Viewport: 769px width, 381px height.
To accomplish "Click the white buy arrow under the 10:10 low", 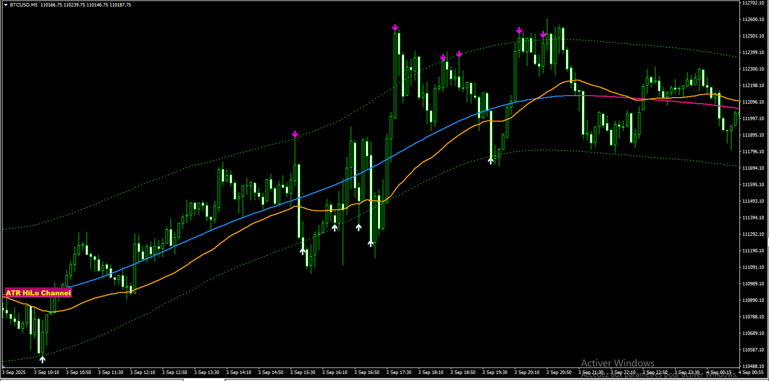I will pyautogui.click(x=43, y=358).
